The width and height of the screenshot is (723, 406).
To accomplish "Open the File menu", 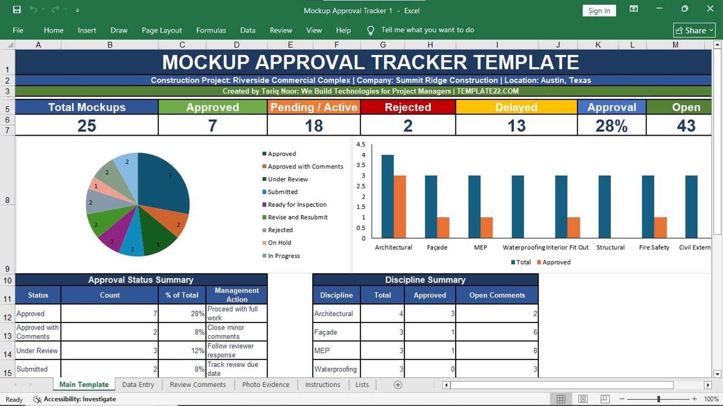I will pos(18,30).
